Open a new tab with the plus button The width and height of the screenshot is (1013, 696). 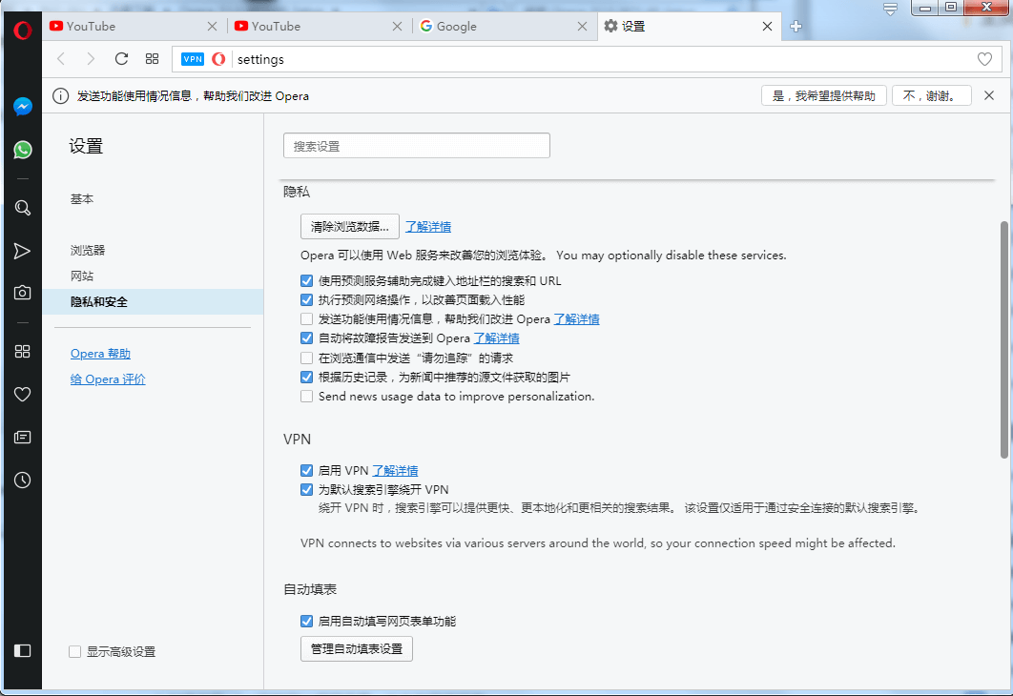click(796, 27)
